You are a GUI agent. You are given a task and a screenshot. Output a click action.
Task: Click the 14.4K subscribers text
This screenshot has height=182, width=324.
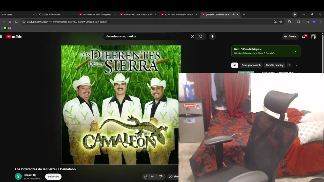pyautogui.click(x=32, y=179)
